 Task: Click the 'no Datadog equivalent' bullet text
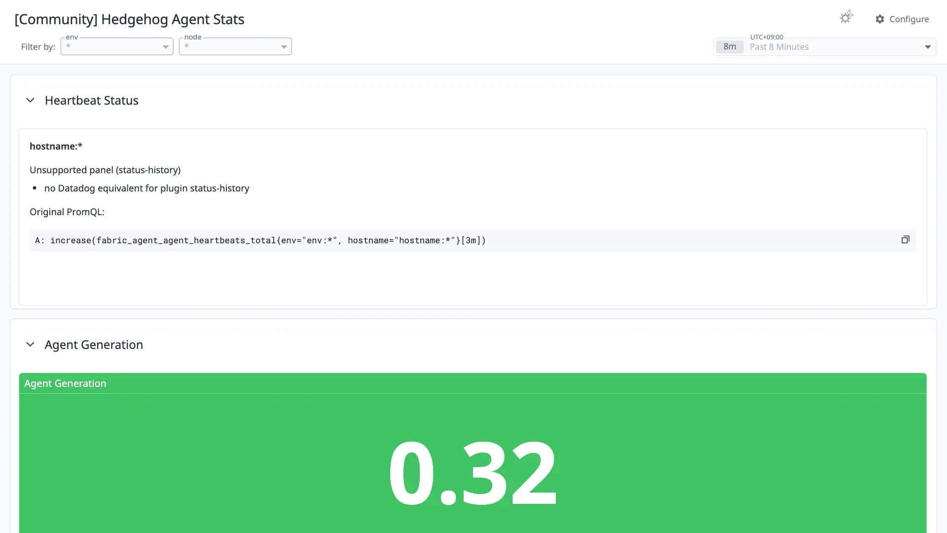pyautogui.click(x=147, y=188)
